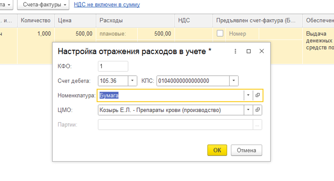Click the Счет дебета field with 105.36
Screen dimensions: 334x181
click(113, 81)
